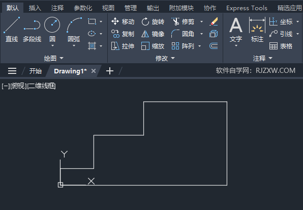Open the 精选应用 ribbon tab
303x210 pixels.
289,8
